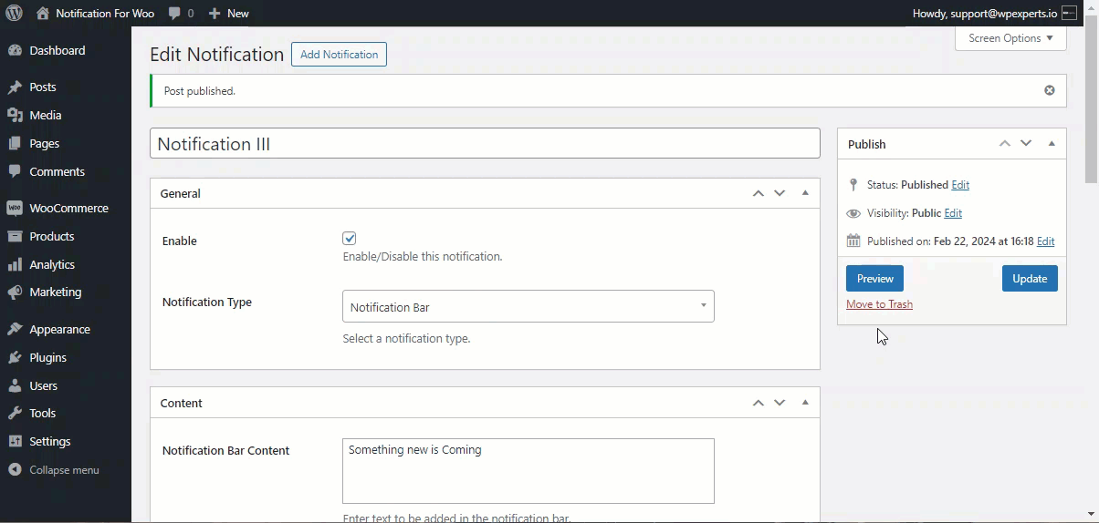Image resolution: width=1099 pixels, height=523 pixels.
Task: Click the Posts pin icon
Action: pyautogui.click(x=15, y=87)
